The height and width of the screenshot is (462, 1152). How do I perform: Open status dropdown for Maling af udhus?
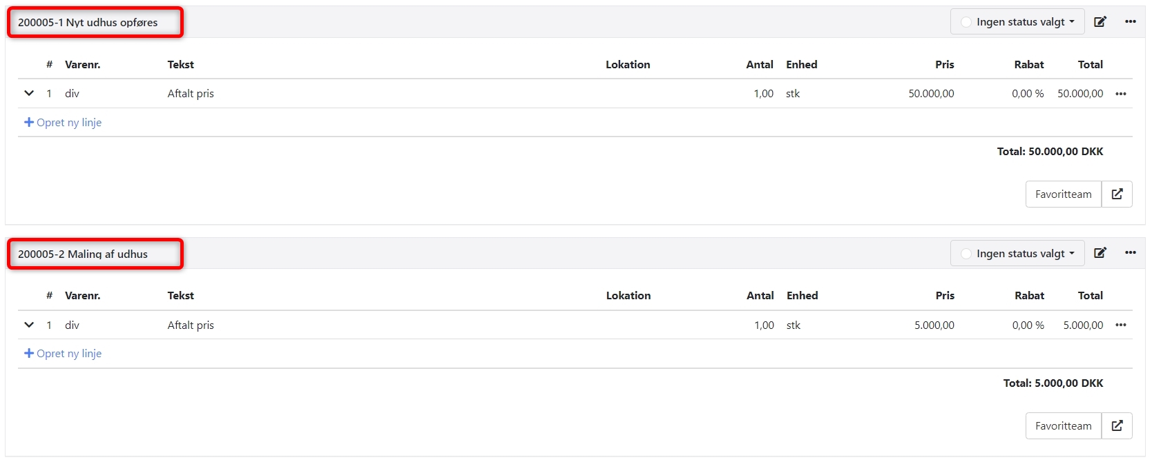coord(1017,254)
